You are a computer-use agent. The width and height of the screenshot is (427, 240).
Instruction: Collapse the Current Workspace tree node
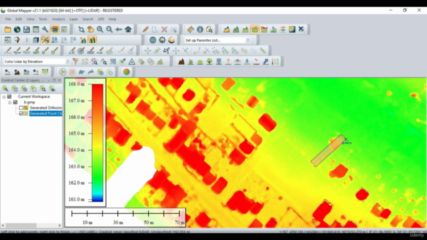pos(4,97)
